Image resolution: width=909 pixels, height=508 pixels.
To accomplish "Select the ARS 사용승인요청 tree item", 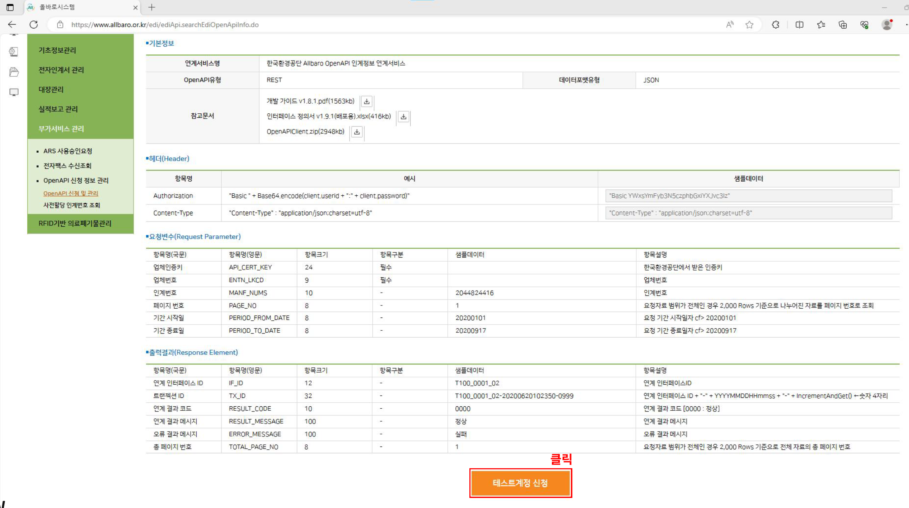I will tap(68, 151).
